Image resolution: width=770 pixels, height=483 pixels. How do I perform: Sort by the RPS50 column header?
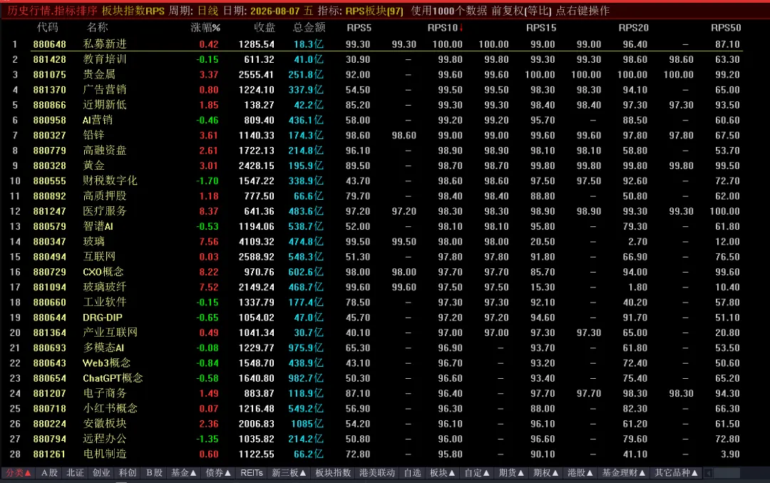click(726, 28)
